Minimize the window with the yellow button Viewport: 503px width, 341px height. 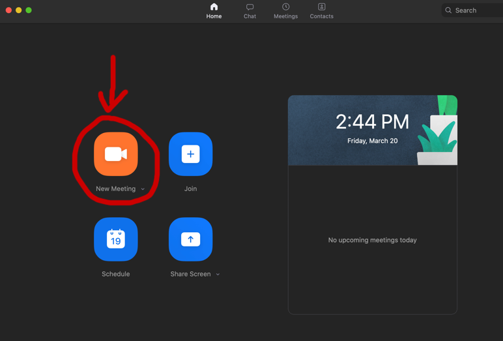coord(19,10)
